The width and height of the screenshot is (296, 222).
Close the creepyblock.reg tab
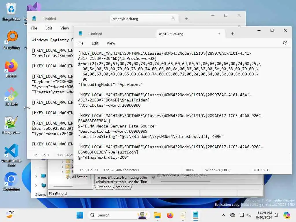[x=173, y=18]
